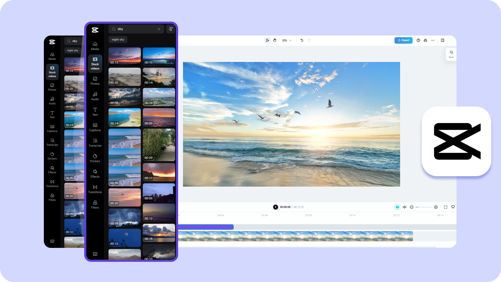
Task: Open the Basic panel with the wand icon
Action: 451,54
